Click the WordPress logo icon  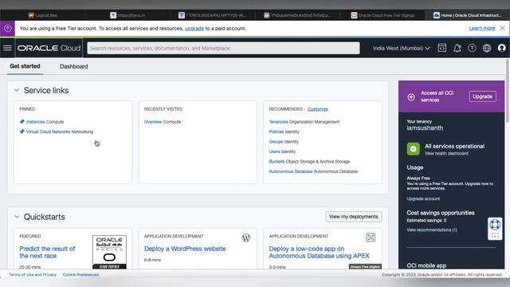246,238
